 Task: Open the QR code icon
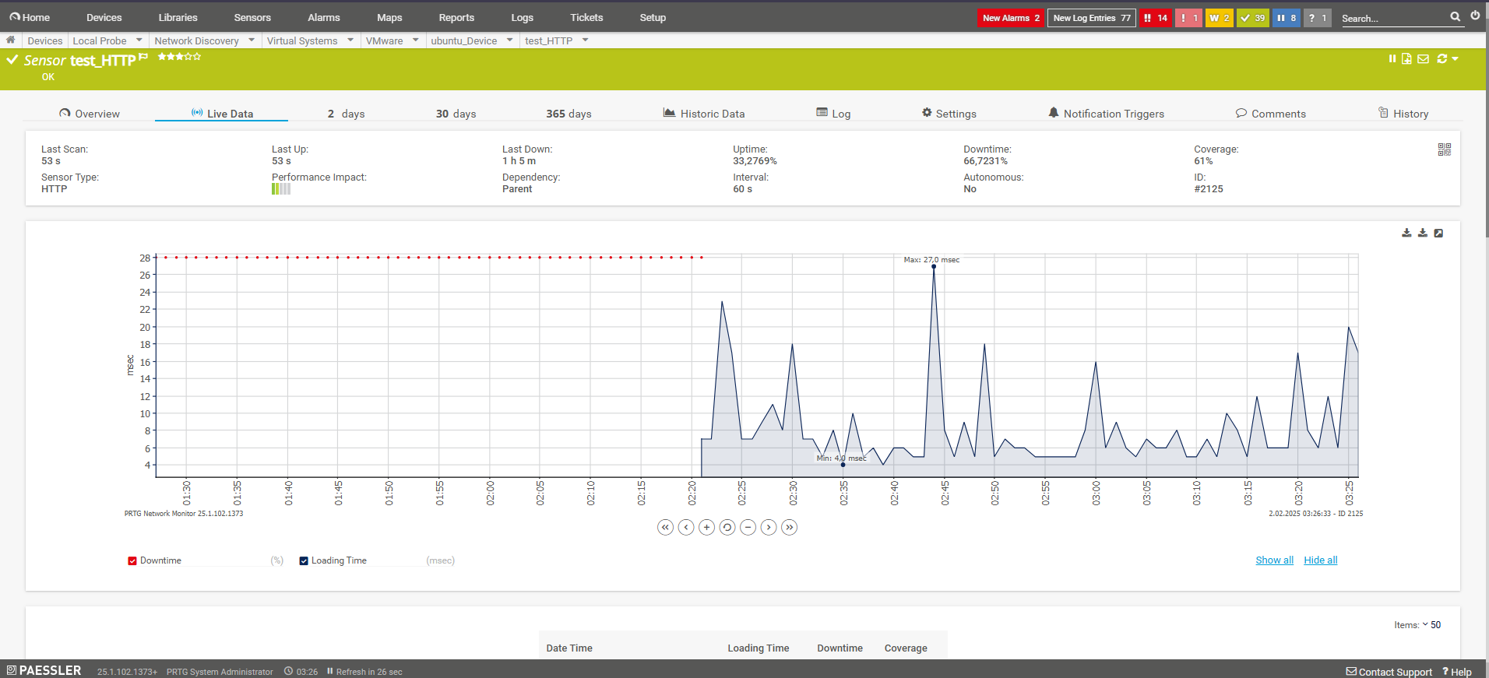[x=1445, y=149]
